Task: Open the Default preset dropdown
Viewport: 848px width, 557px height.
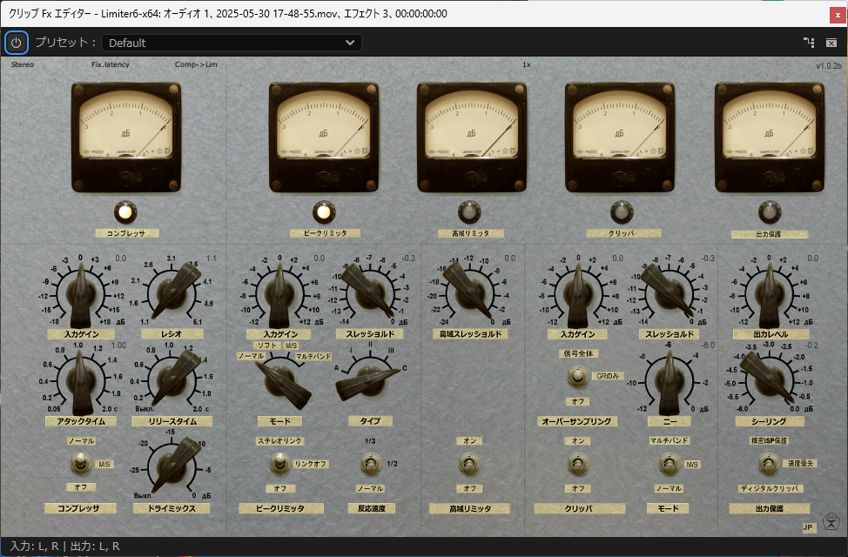Action: tap(231, 43)
